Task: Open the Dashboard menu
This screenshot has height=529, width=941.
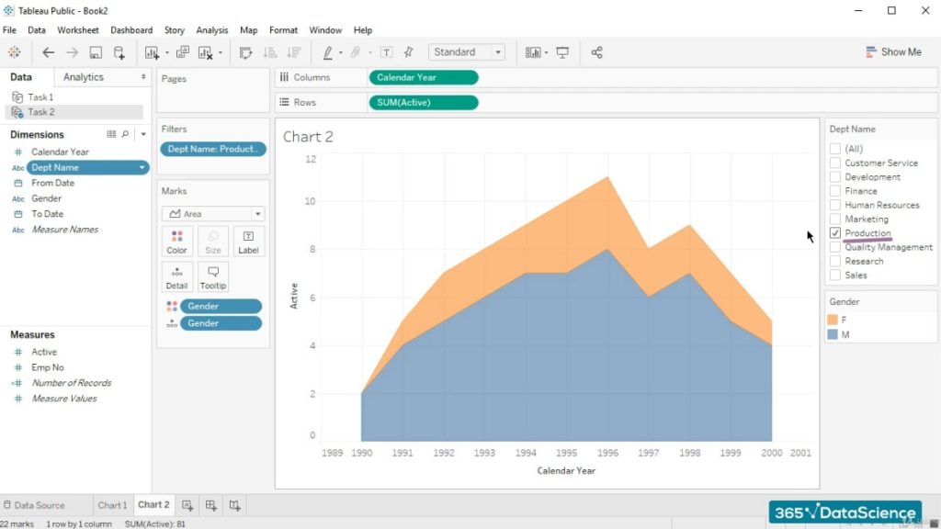Action: tap(131, 30)
